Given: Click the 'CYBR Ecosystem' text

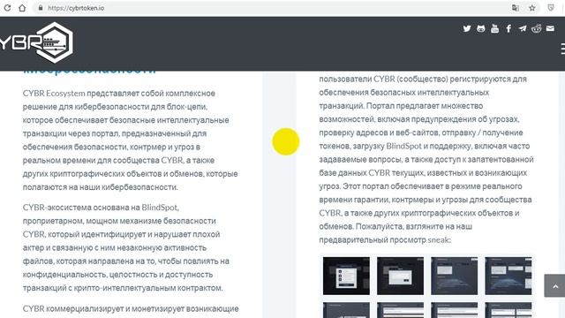Looking at the screenshot, I should (x=54, y=94).
